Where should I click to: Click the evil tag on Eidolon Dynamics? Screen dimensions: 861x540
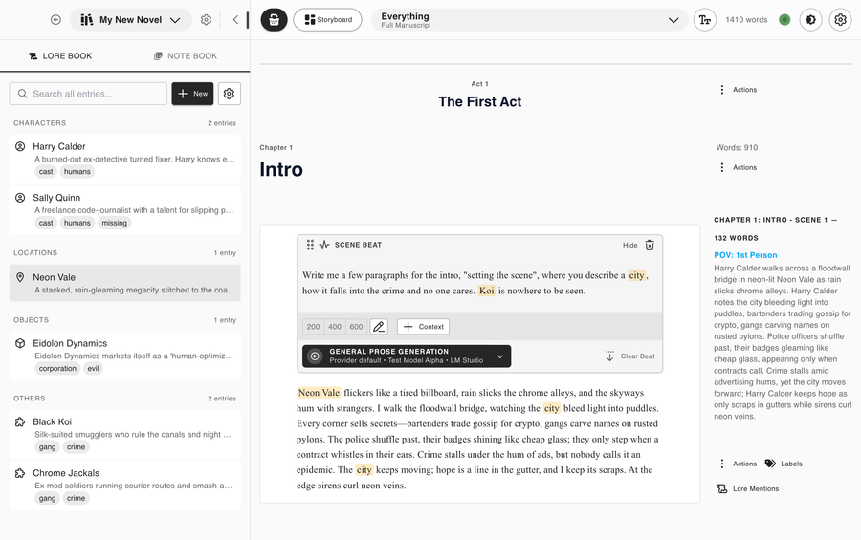pyautogui.click(x=94, y=368)
